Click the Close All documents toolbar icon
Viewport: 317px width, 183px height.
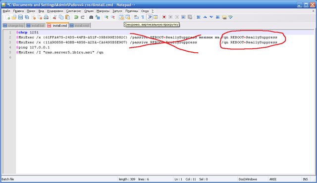point(40,17)
